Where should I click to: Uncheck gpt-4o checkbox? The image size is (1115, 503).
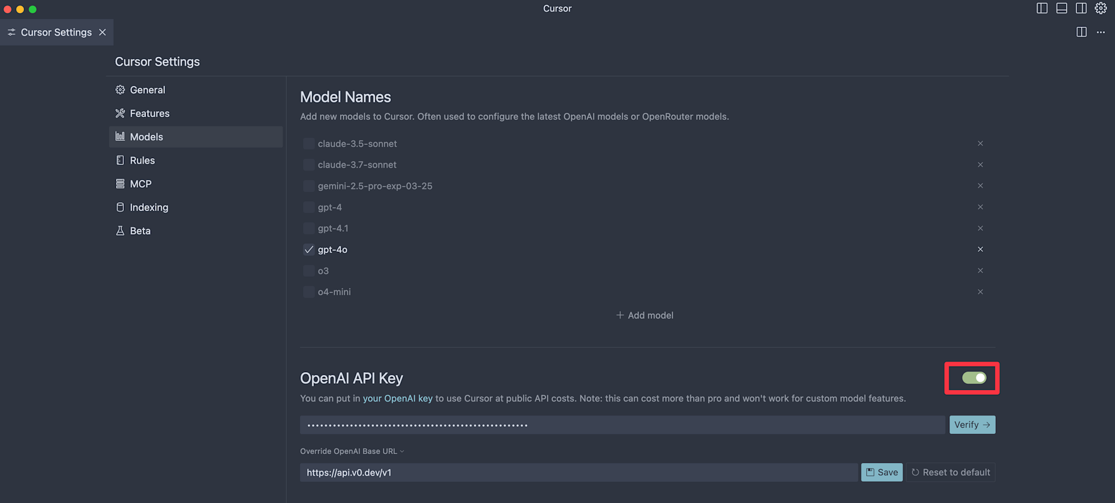[308, 250]
